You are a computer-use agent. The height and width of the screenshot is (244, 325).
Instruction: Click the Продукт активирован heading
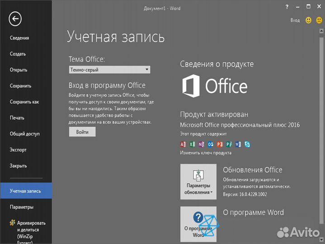click(214, 114)
